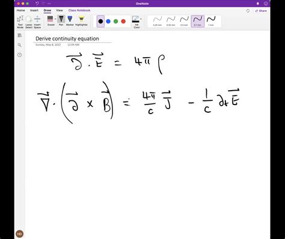The image size is (285, 239).
Task: Open the View ribbon tab
Action: (60, 10)
